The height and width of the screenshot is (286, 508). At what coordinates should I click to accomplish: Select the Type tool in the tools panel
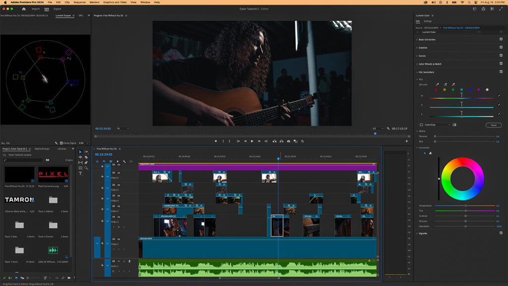(x=80, y=173)
